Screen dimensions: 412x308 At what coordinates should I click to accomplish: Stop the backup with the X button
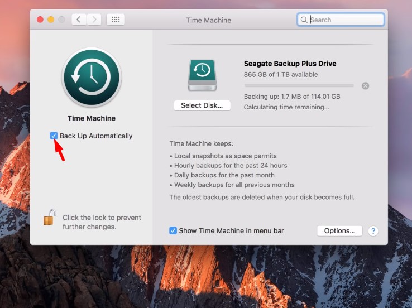[365, 86]
